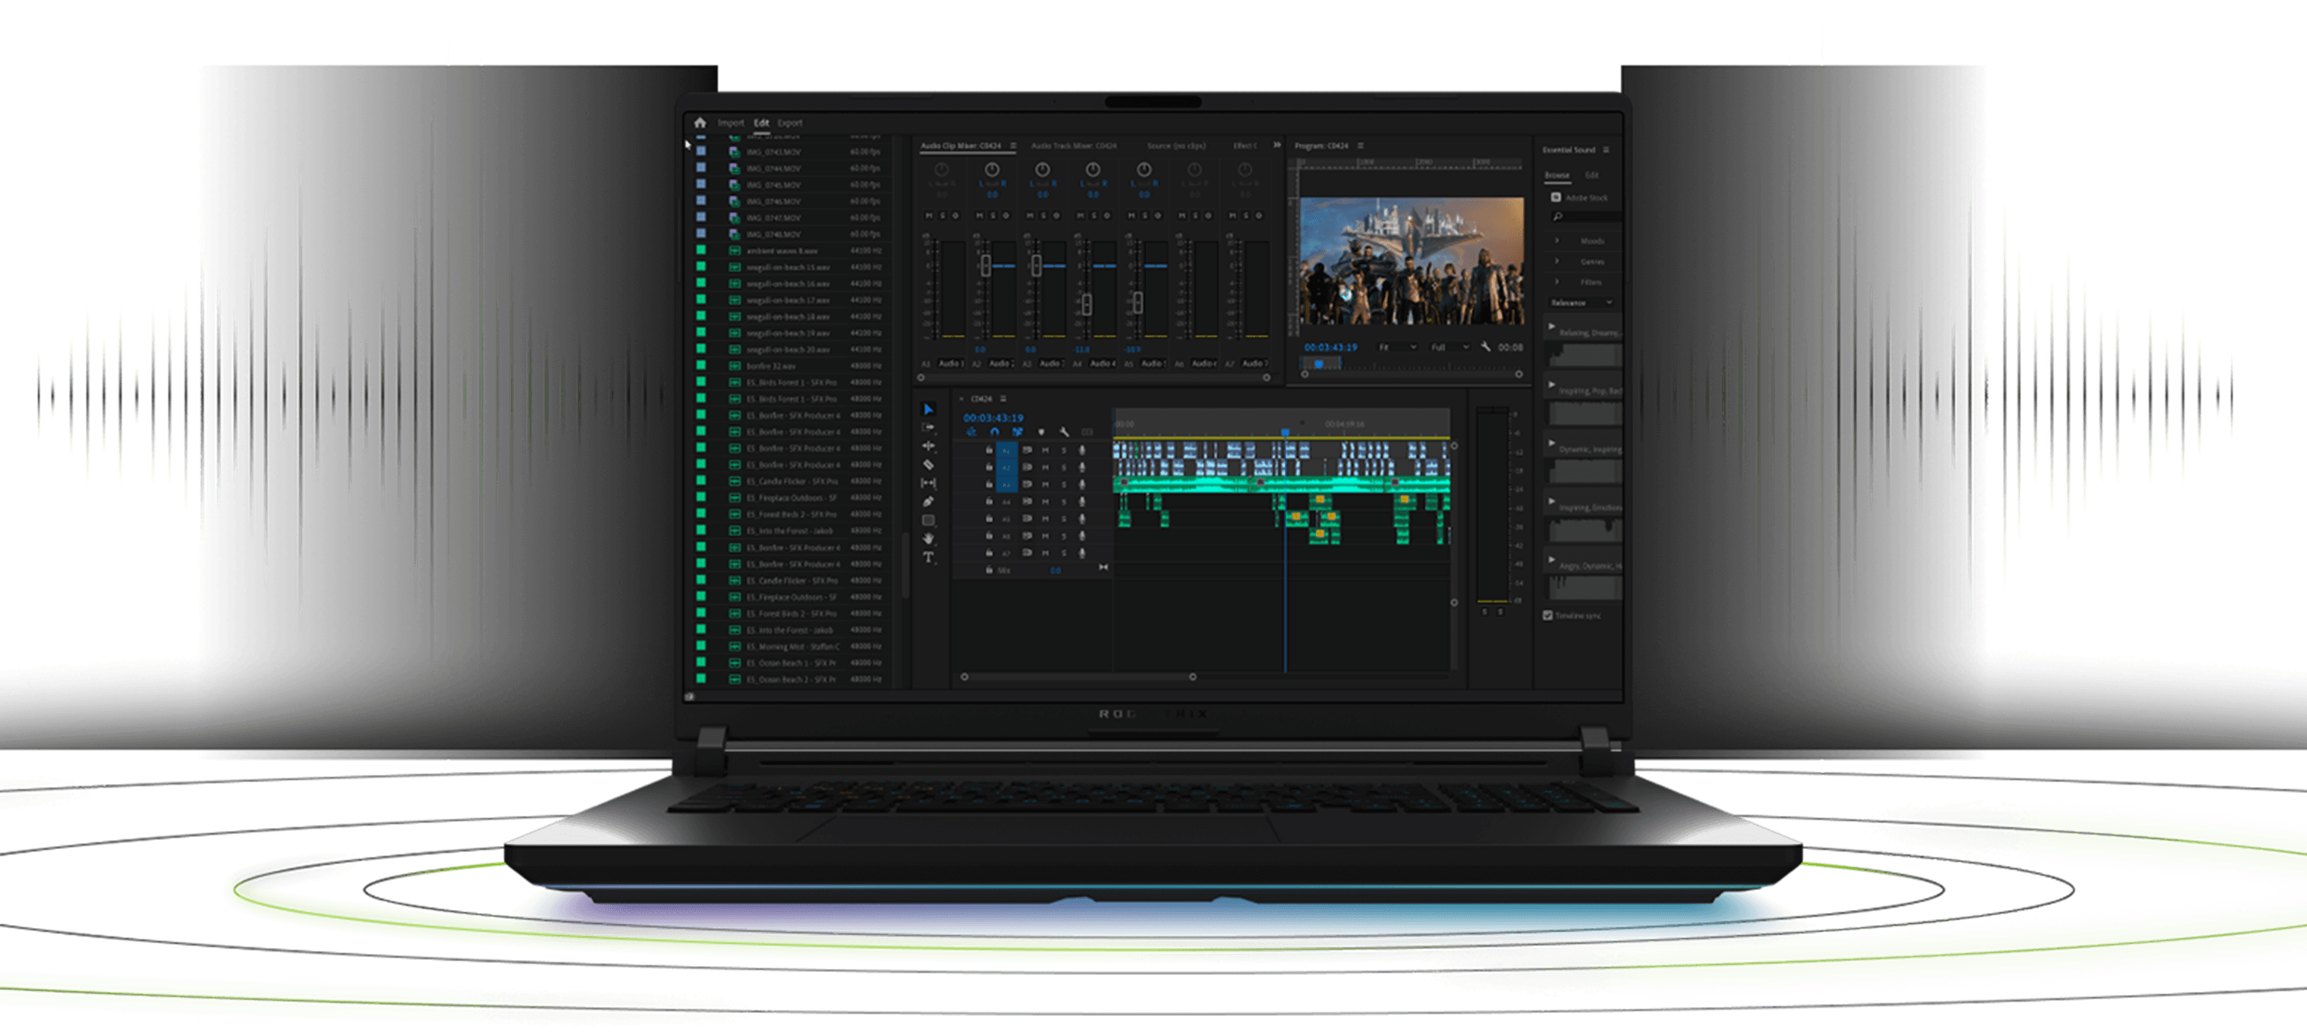Switch to the Export tab
The height and width of the screenshot is (1032, 2307).
click(x=789, y=123)
